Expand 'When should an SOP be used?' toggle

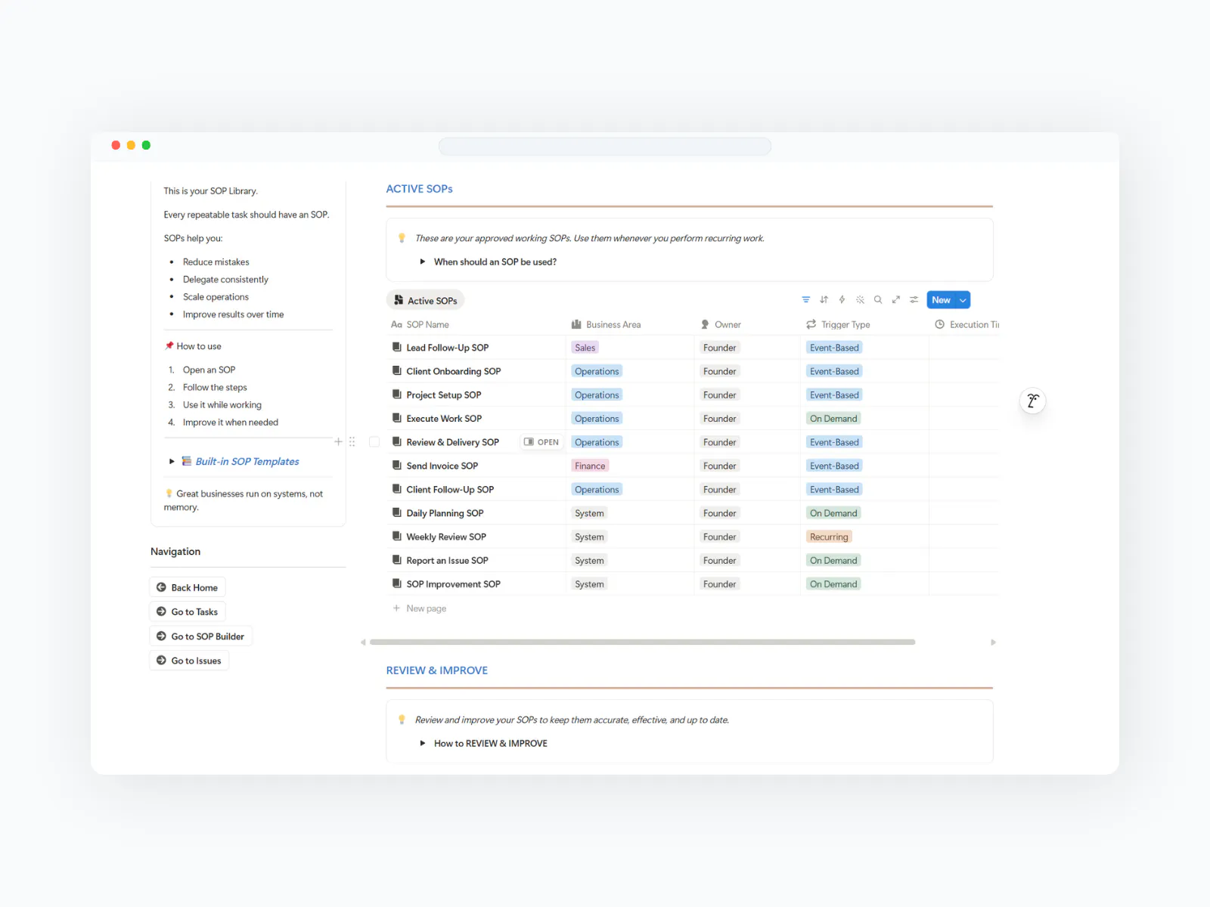(x=423, y=262)
